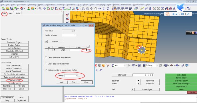Open the By Comp color mode dropdown
This screenshot has width=197, height=103.
tap(157, 65)
